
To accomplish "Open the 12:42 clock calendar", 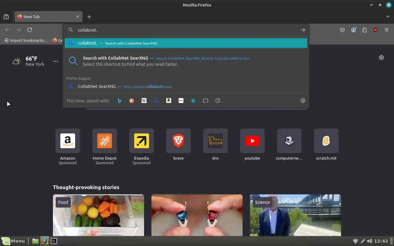I will (382, 241).
